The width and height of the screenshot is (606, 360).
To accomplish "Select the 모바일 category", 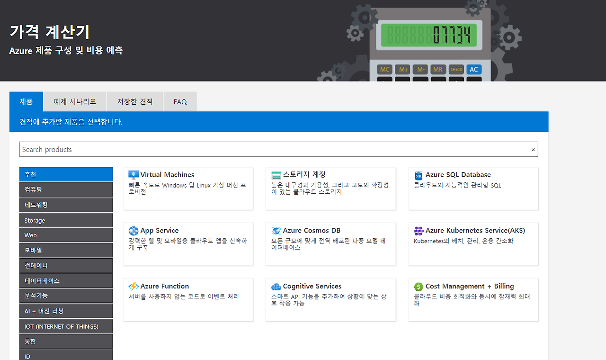I will 66,250.
